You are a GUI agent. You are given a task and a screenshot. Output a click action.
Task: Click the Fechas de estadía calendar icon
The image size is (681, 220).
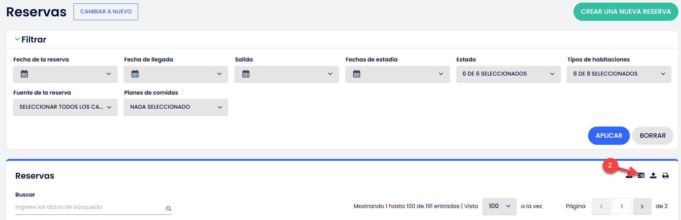[x=357, y=74]
